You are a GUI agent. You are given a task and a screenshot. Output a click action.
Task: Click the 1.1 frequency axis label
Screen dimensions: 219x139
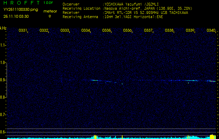3,45
